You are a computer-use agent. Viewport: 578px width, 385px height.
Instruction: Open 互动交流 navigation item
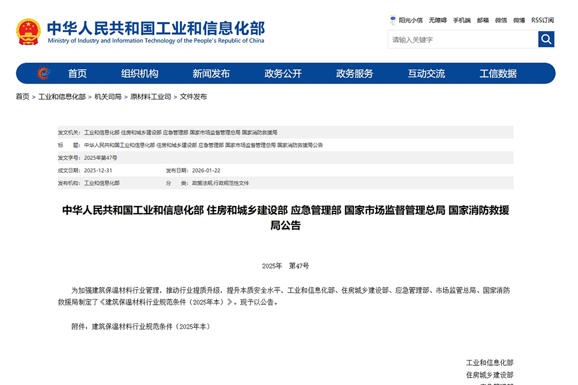(x=427, y=74)
